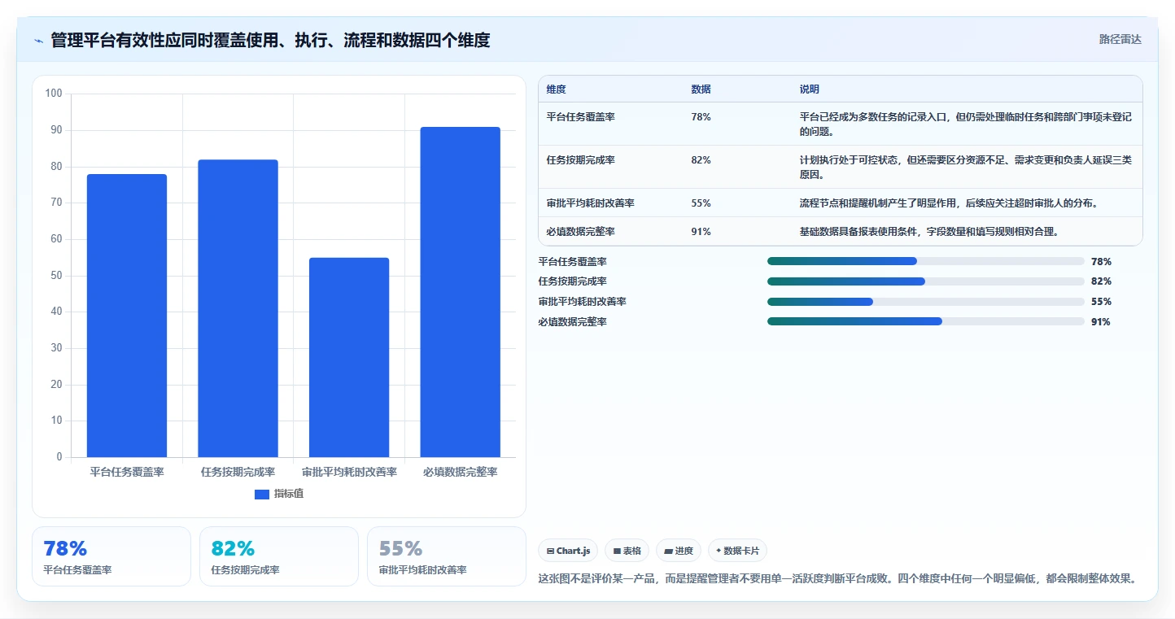This screenshot has height=619, width=1175.
Task: Click the 100 tick on the y-axis
Action: click(54, 94)
